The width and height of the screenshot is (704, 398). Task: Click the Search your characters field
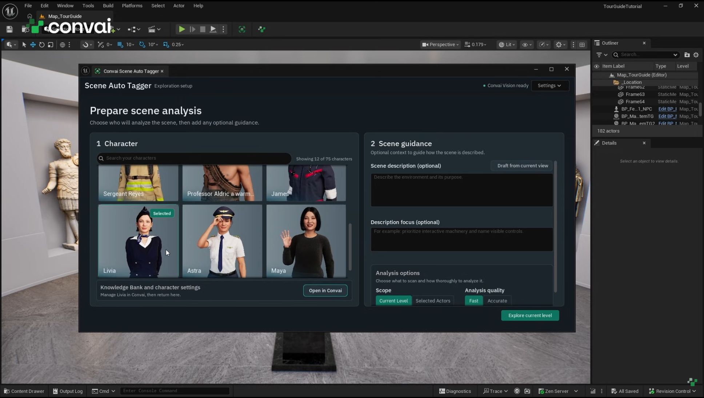pyautogui.click(x=194, y=158)
